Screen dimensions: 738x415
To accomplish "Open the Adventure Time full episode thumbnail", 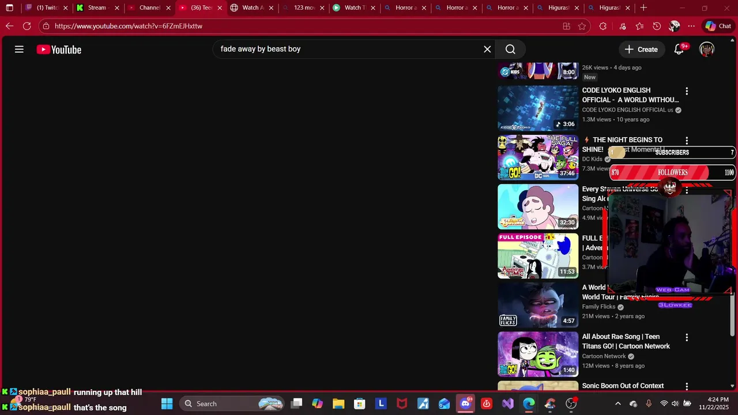I will coord(538,256).
